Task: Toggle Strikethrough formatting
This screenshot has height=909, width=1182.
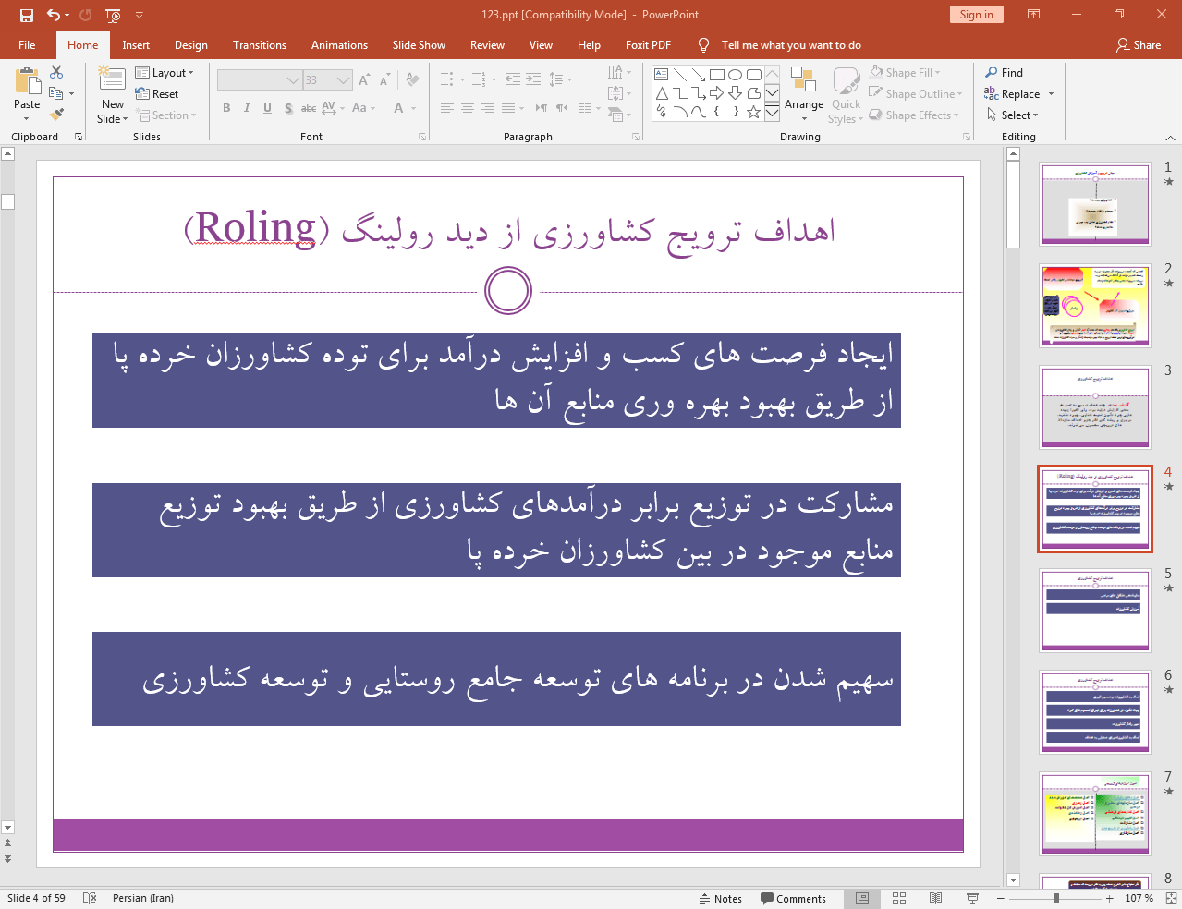Action: (x=309, y=108)
